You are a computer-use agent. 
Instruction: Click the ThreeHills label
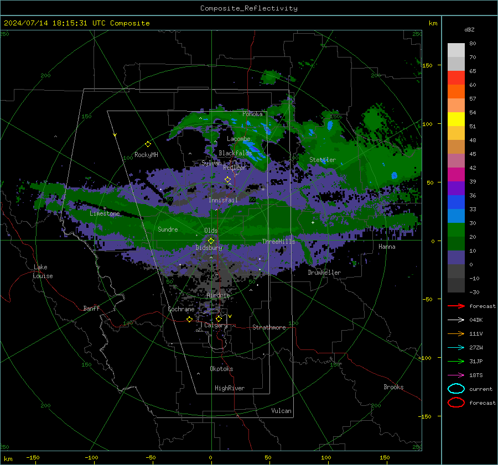coord(278,242)
